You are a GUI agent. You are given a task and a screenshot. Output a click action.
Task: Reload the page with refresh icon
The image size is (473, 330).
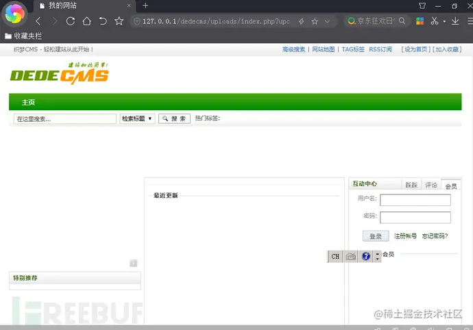[x=71, y=21]
